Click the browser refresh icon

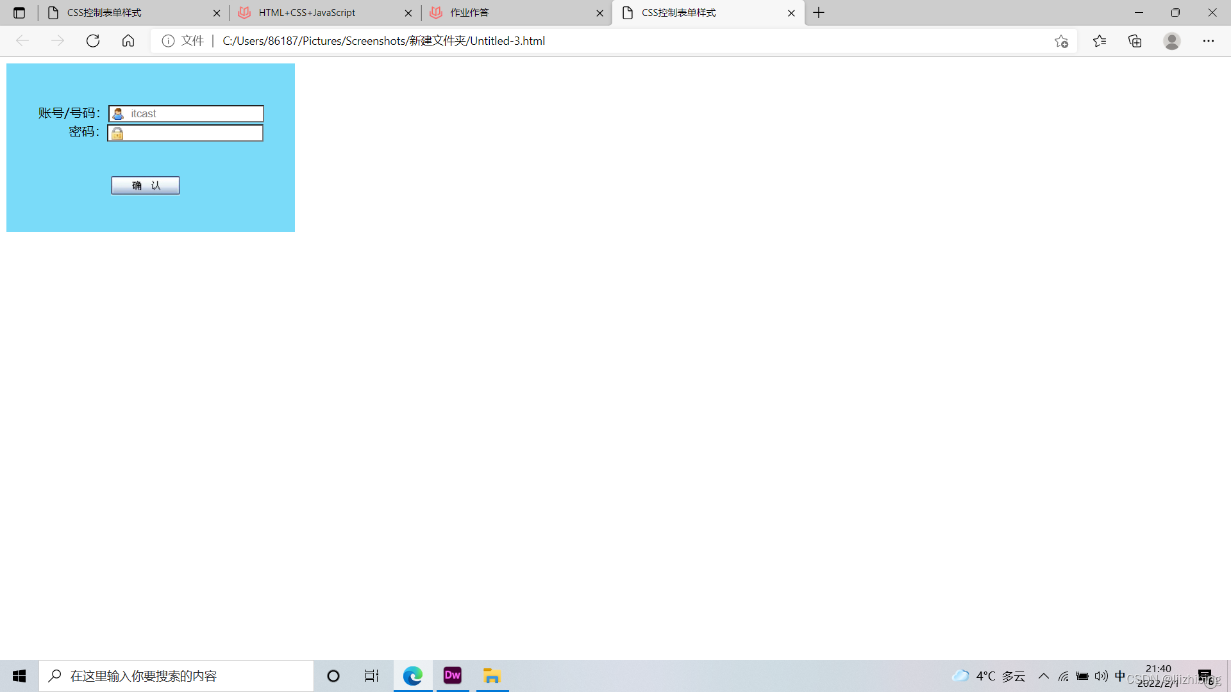[93, 41]
